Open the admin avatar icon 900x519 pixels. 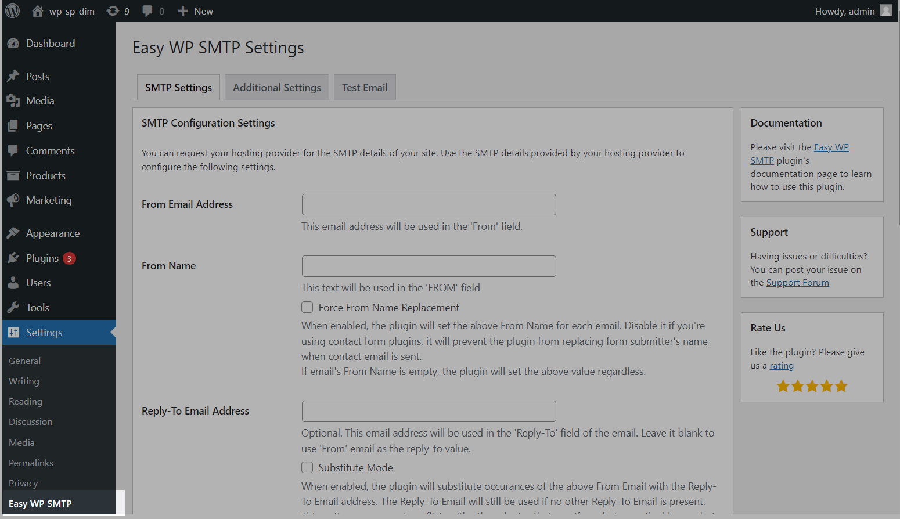point(886,11)
